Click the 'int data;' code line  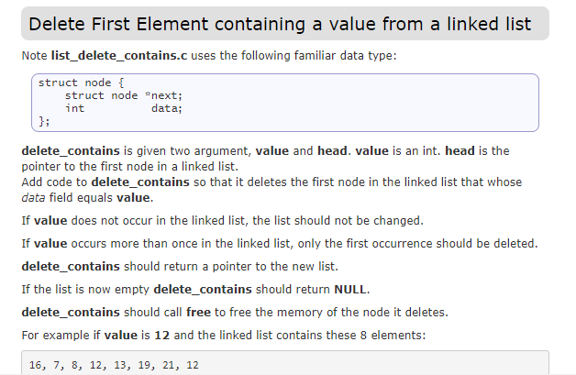pyautogui.click(x=124, y=108)
